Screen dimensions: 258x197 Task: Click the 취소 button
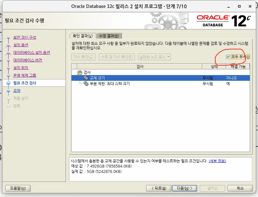[x=240, y=188]
